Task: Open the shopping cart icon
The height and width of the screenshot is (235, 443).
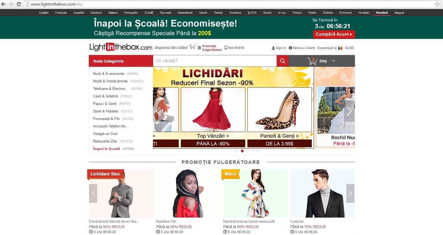Action: [312, 61]
